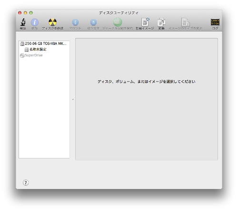Click the ディスクユーティリティ window title

(x=119, y=13)
